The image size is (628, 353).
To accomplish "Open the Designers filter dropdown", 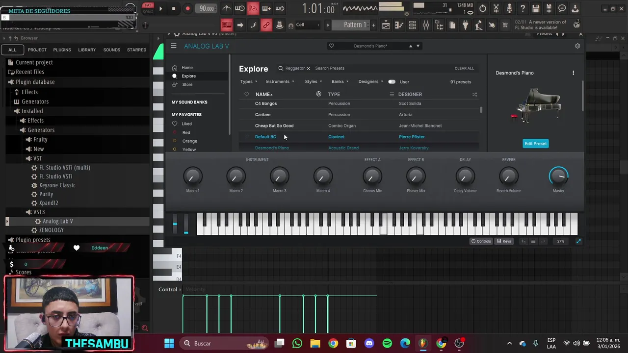I will coord(370,82).
